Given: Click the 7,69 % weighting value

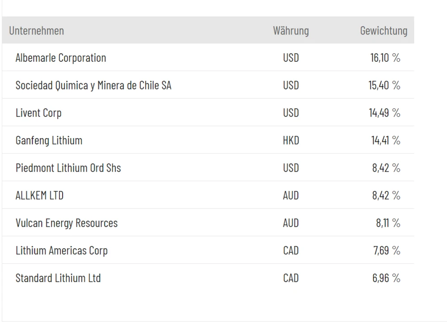Looking at the screenshot, I should 386,251.
